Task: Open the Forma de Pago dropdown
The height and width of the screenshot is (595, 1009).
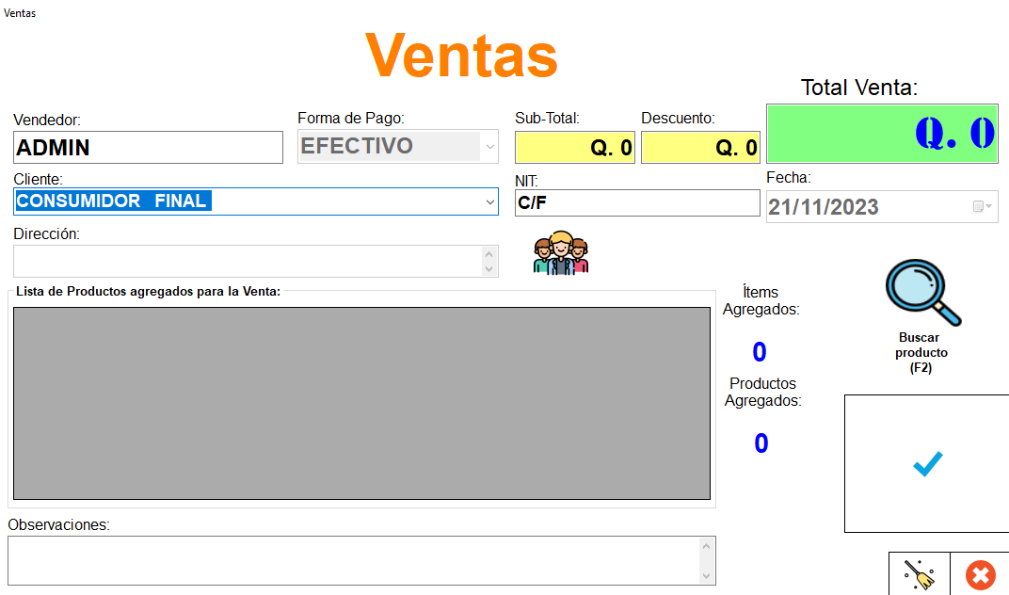Action: [489, 147]
